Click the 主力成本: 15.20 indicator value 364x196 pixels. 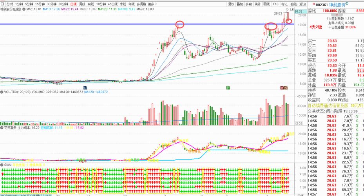[29, 128]
